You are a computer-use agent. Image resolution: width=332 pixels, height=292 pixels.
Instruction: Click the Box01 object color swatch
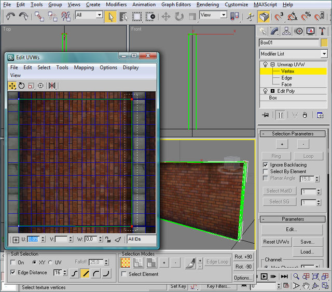(x=324, y=43)
